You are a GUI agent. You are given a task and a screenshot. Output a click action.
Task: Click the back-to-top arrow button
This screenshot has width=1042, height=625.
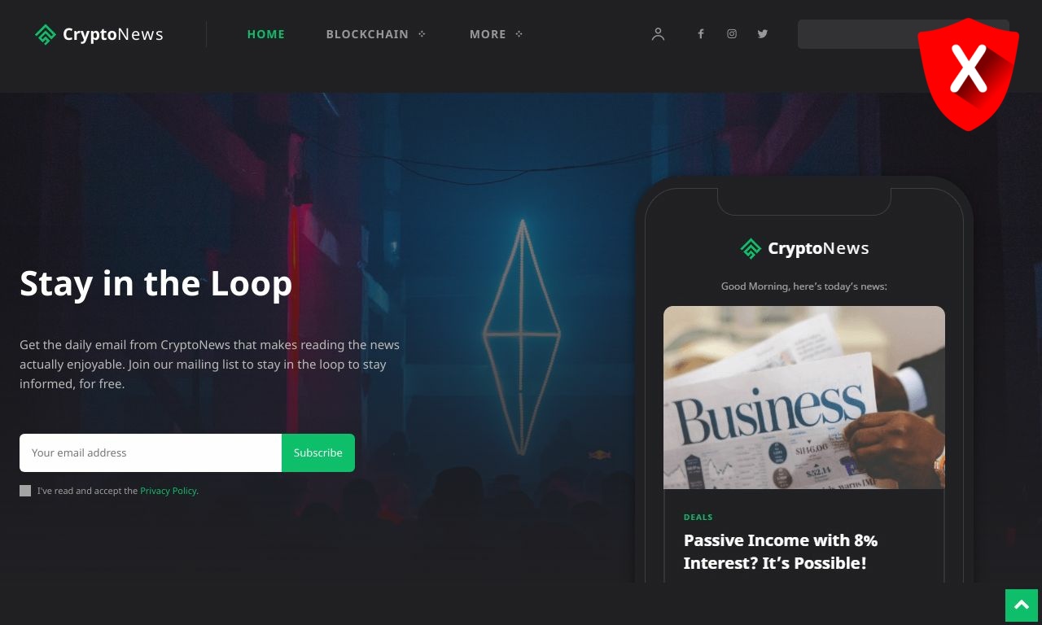click(x=1022, y=605)
